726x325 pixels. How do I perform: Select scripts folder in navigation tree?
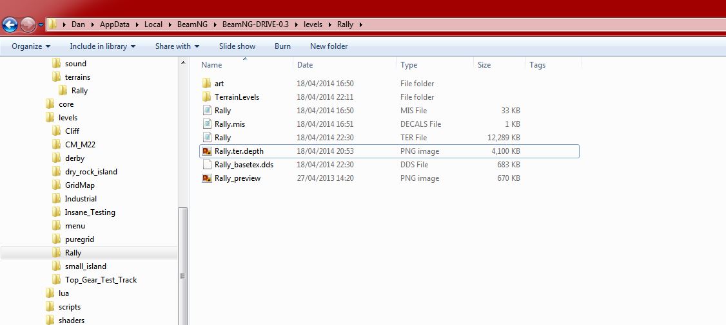click(x=70, y=307)
